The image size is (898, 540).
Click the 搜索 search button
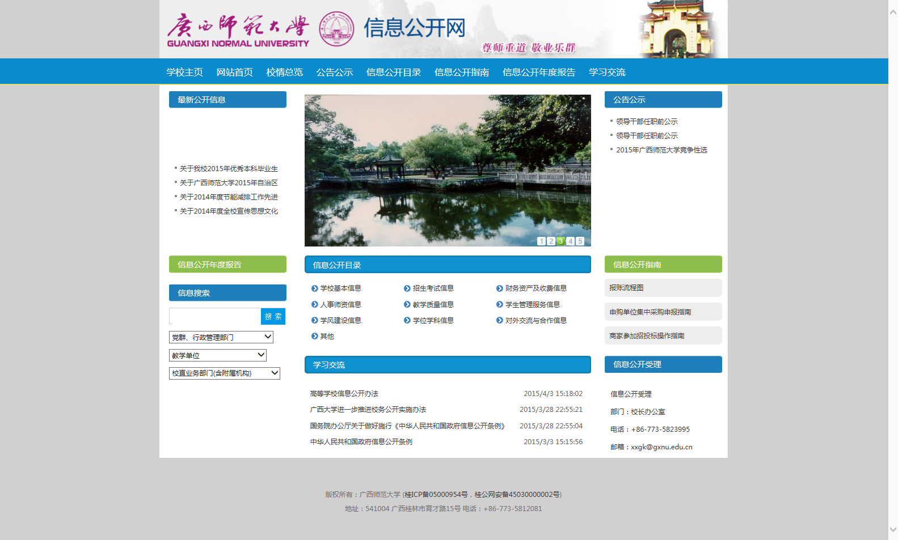[273, 316]
